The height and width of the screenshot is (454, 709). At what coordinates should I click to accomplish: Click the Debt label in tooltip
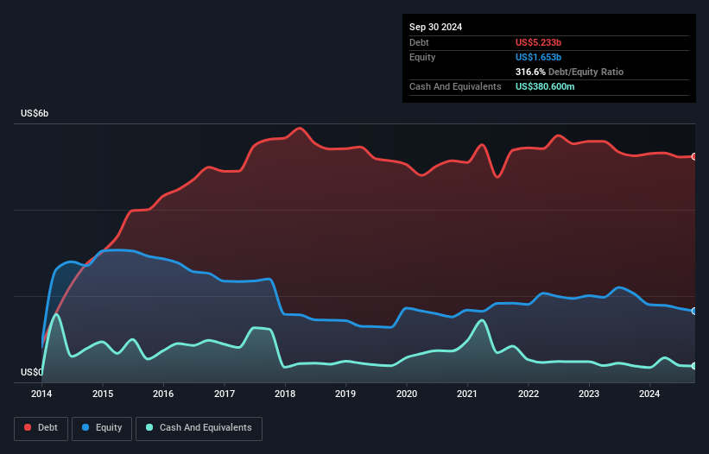coord(419,42)
